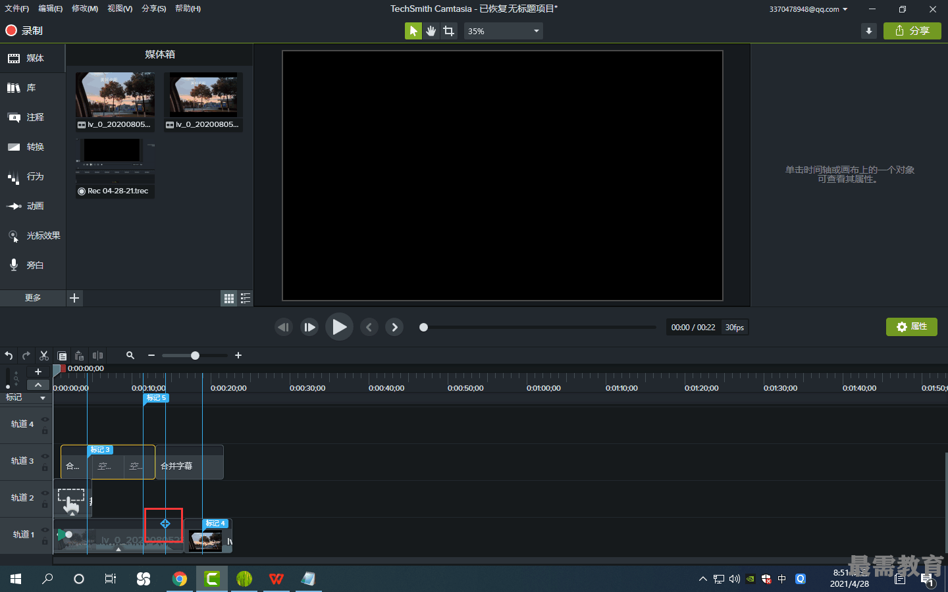Zoom in timeline with plus button

click(238, 355)
